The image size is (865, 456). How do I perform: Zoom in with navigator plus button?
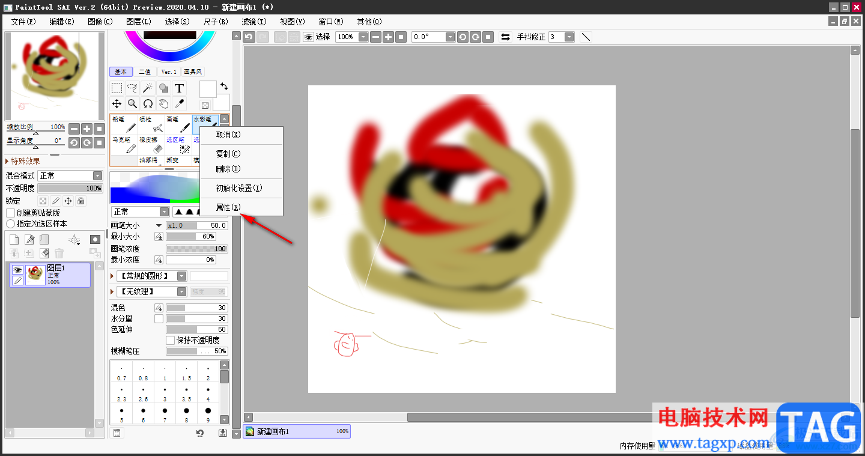tap(86, 129)
